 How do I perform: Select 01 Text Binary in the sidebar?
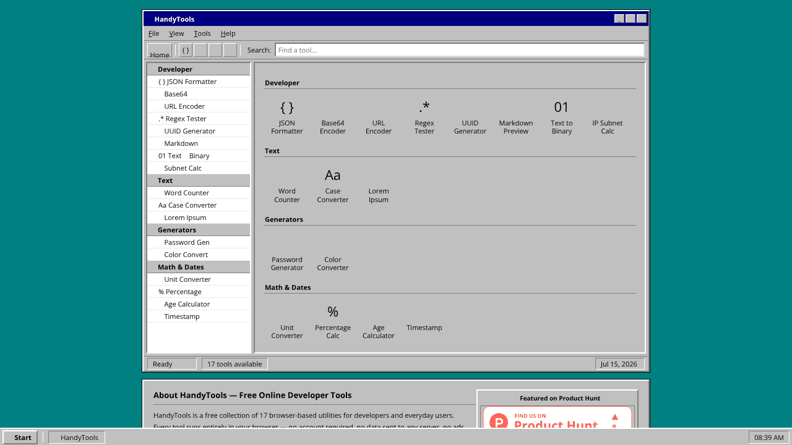tap(199, 156)
